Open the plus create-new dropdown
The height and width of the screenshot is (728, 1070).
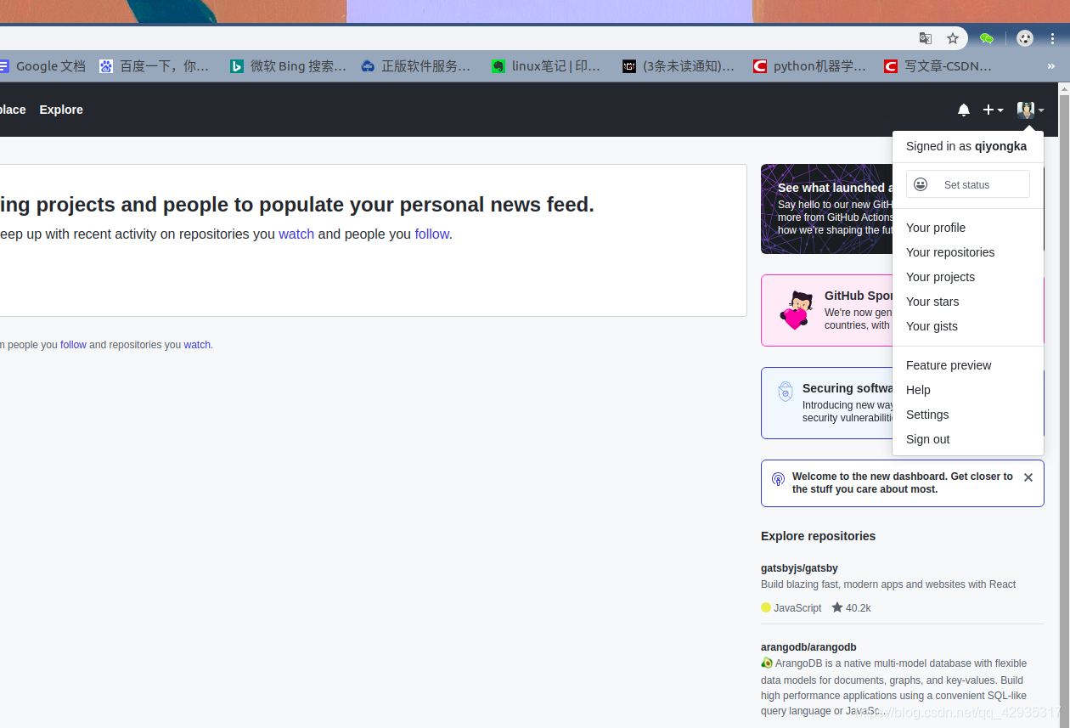(993, 110)
